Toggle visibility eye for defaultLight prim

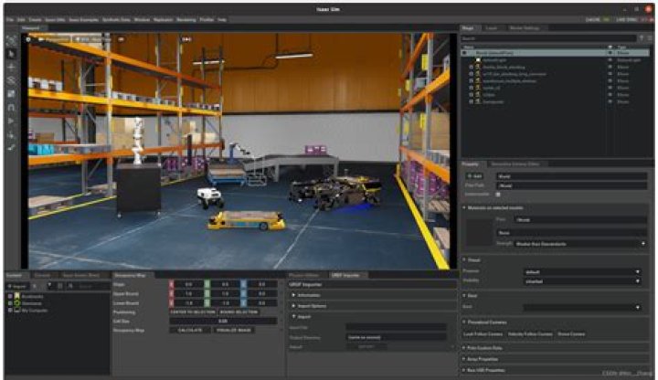pos(610,60)
